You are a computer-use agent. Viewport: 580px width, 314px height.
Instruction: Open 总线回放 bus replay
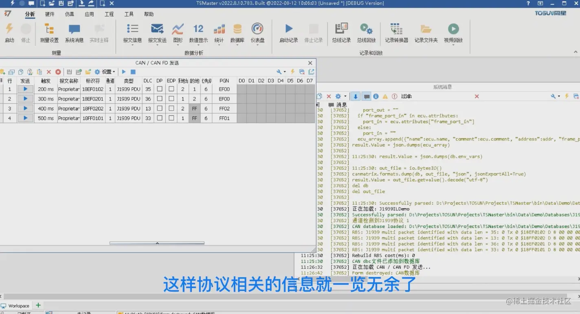tap(366, 33)
